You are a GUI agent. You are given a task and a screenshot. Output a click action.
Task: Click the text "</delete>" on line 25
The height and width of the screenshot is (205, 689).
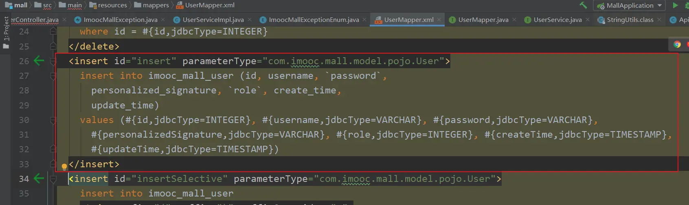coord(94,46)
